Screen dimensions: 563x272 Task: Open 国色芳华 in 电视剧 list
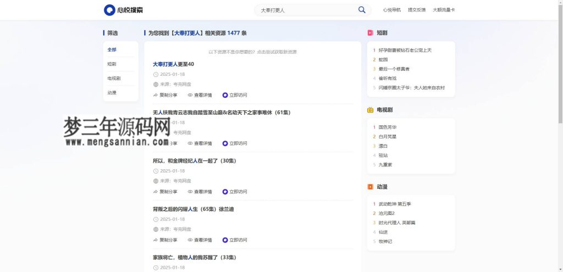[x=388, y=127]
